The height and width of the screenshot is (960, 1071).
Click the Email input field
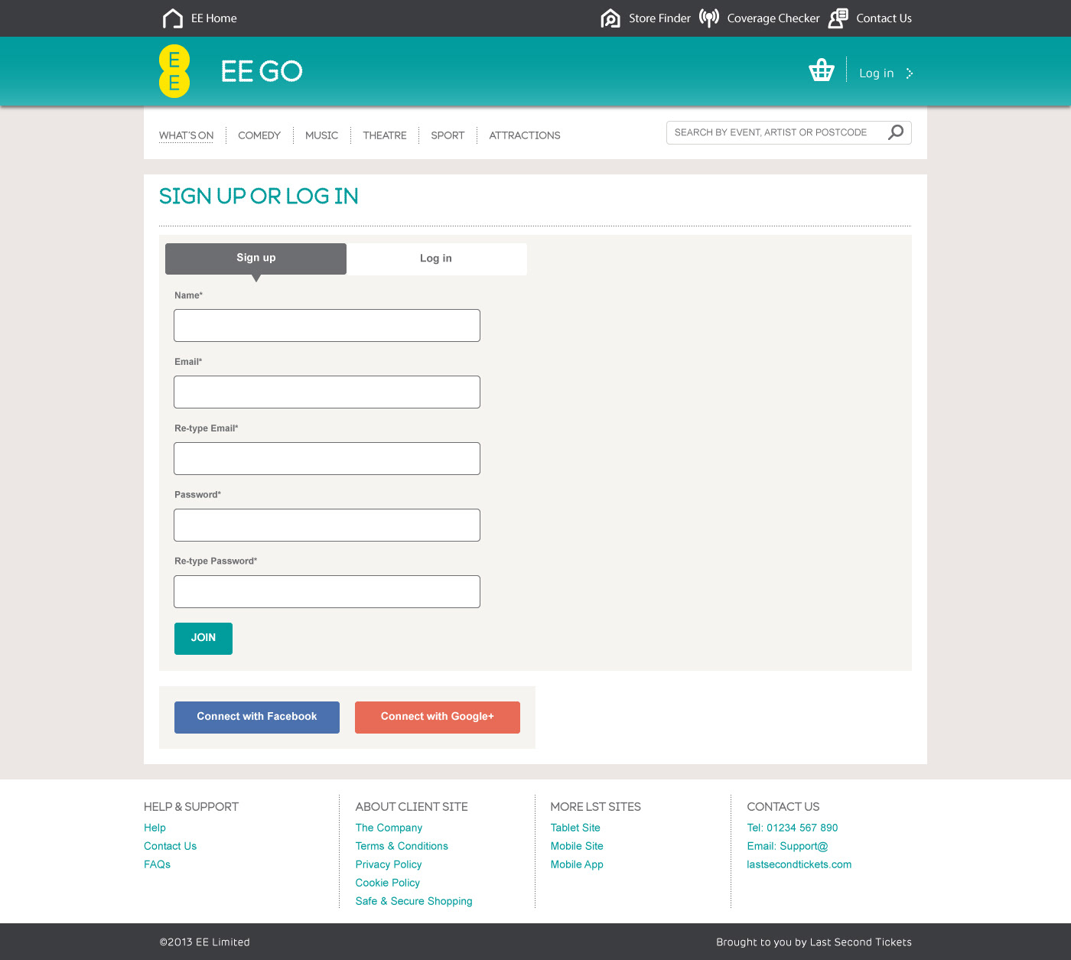tap(327, 392)
